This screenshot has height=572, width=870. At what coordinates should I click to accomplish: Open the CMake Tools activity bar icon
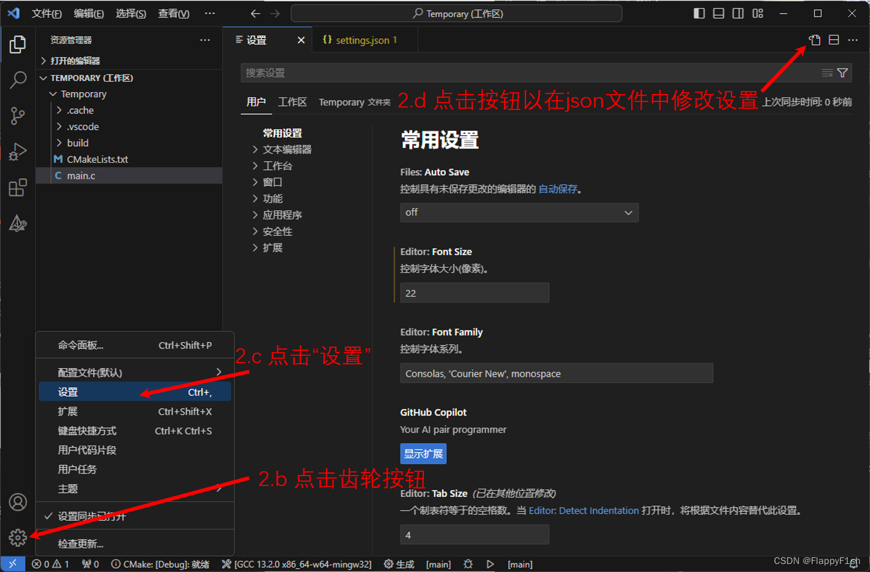[18, 223]
